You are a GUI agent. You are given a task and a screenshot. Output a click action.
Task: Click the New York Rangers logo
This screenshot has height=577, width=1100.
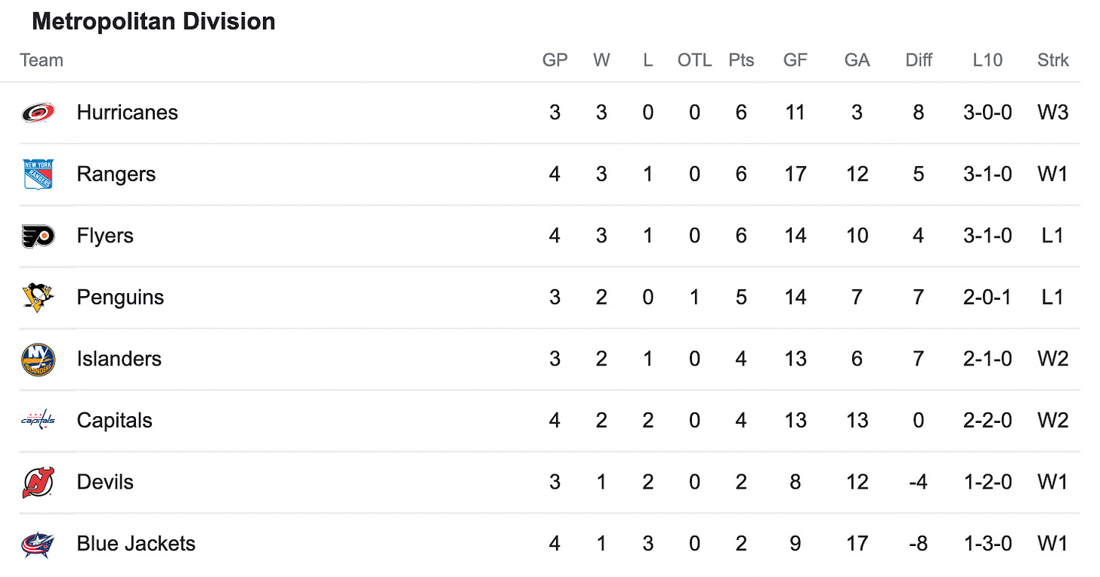click(x=38, y=174)
